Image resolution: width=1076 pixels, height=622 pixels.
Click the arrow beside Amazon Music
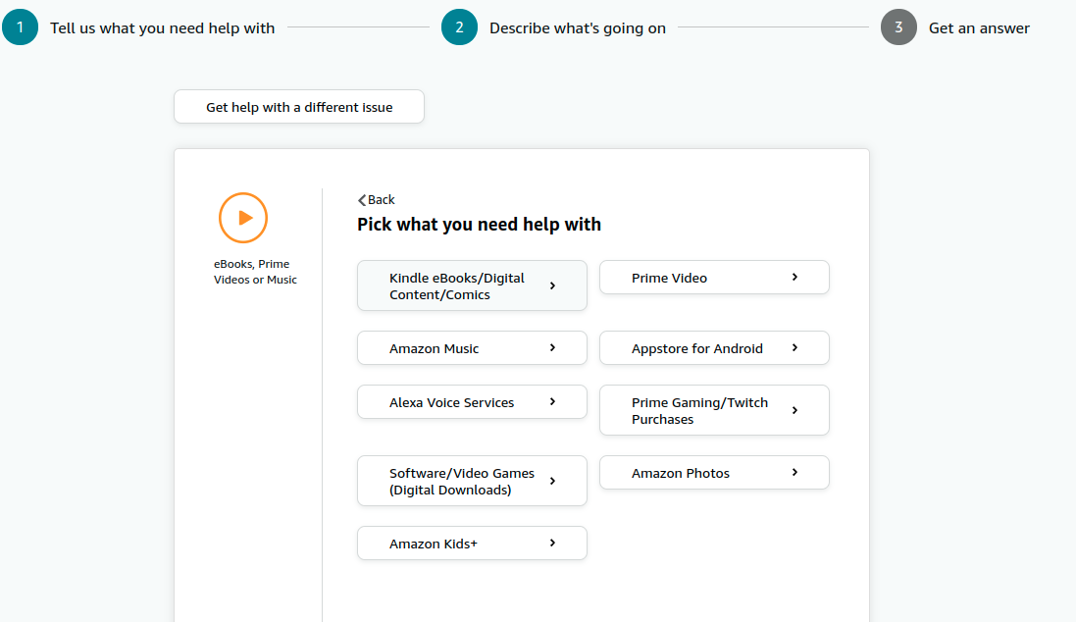[552, 347]
